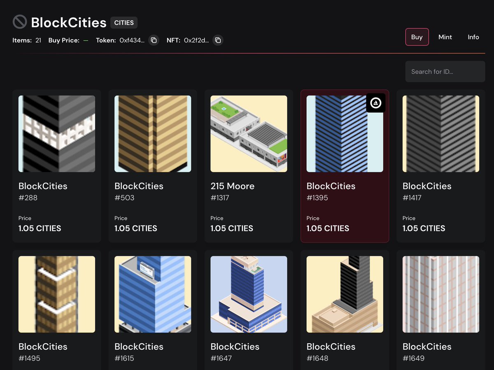
Task: Open BlockCities #503 thumbnail
Action: (x=153, y=134)
